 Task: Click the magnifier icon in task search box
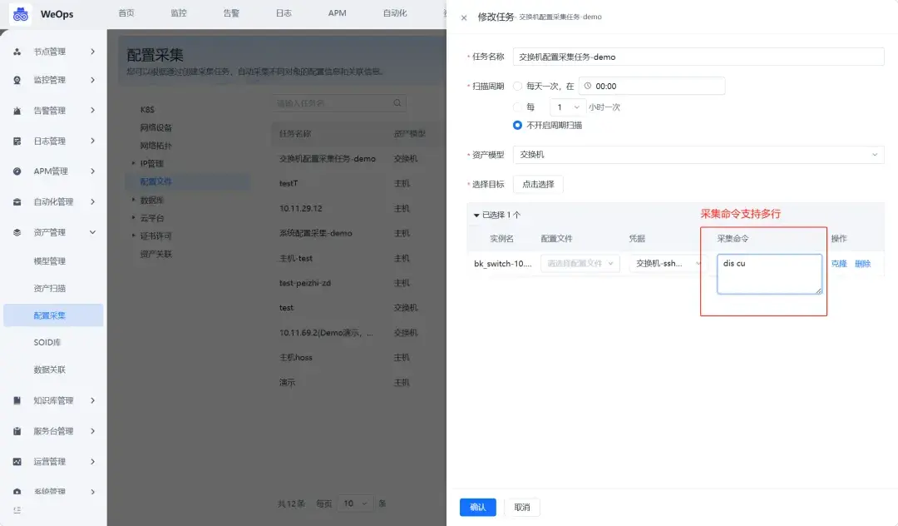coord(397,103)
